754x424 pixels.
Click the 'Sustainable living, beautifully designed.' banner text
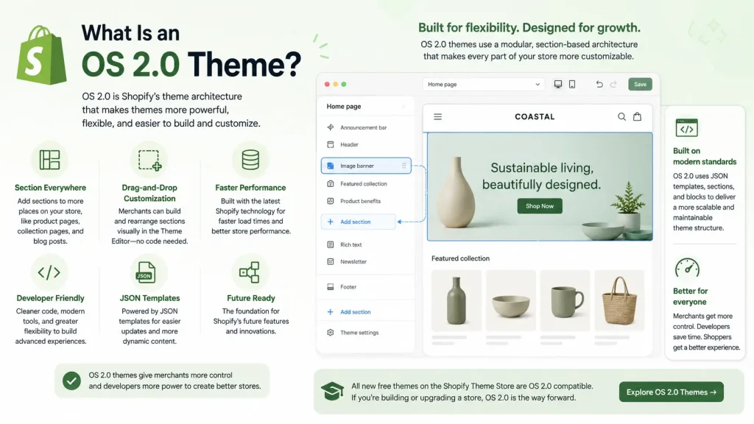[541, 176]
